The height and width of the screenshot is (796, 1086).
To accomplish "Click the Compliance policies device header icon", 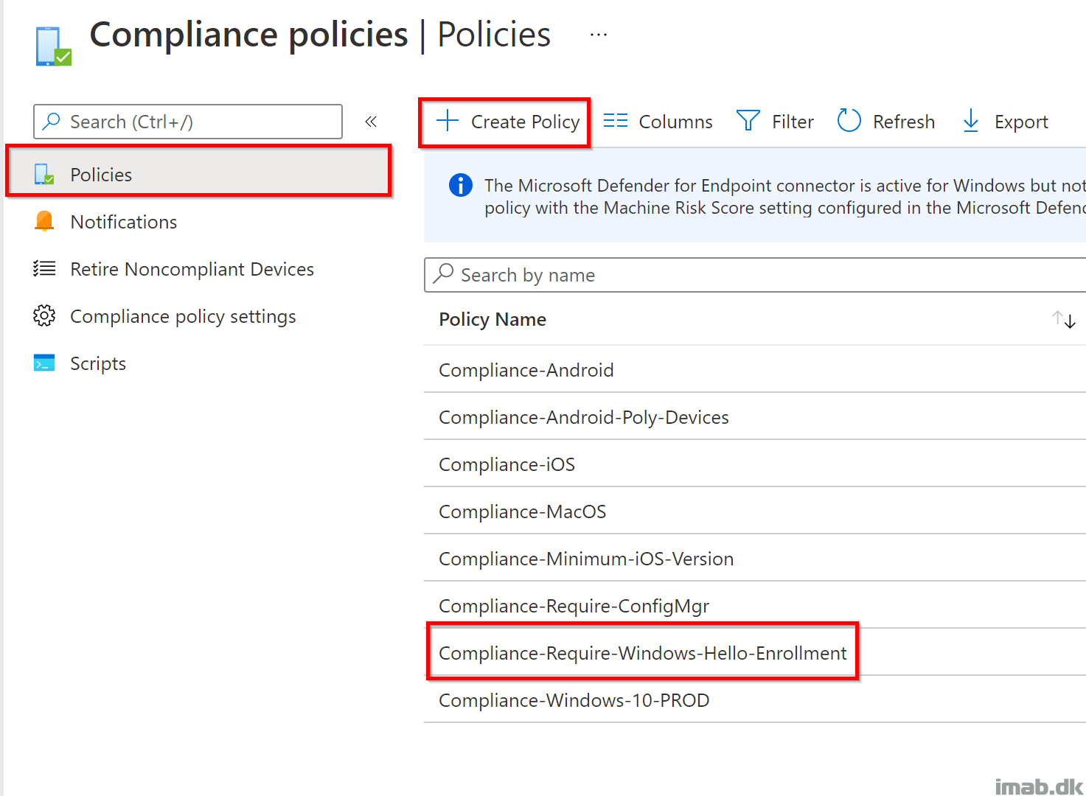I will point(53,46).
